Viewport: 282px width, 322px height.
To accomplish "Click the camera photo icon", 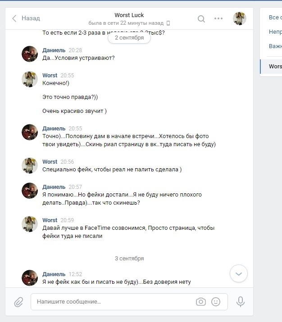I will (201, 302).
